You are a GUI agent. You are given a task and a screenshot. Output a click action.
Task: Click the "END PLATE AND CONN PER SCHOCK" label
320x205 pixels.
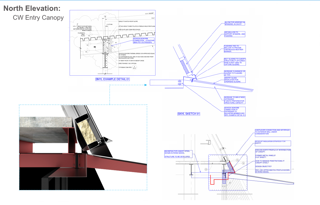coord(129,30)
